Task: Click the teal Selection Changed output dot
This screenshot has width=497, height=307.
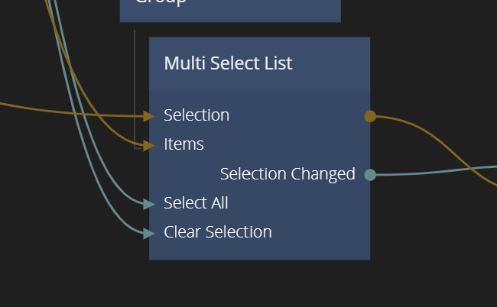Action: click(x=370, y=175)
